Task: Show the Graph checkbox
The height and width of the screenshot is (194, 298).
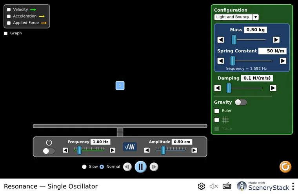Action: [x=6, y=33]
